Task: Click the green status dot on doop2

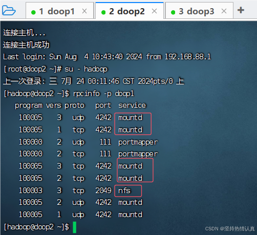Action: (x=103, y=12)
